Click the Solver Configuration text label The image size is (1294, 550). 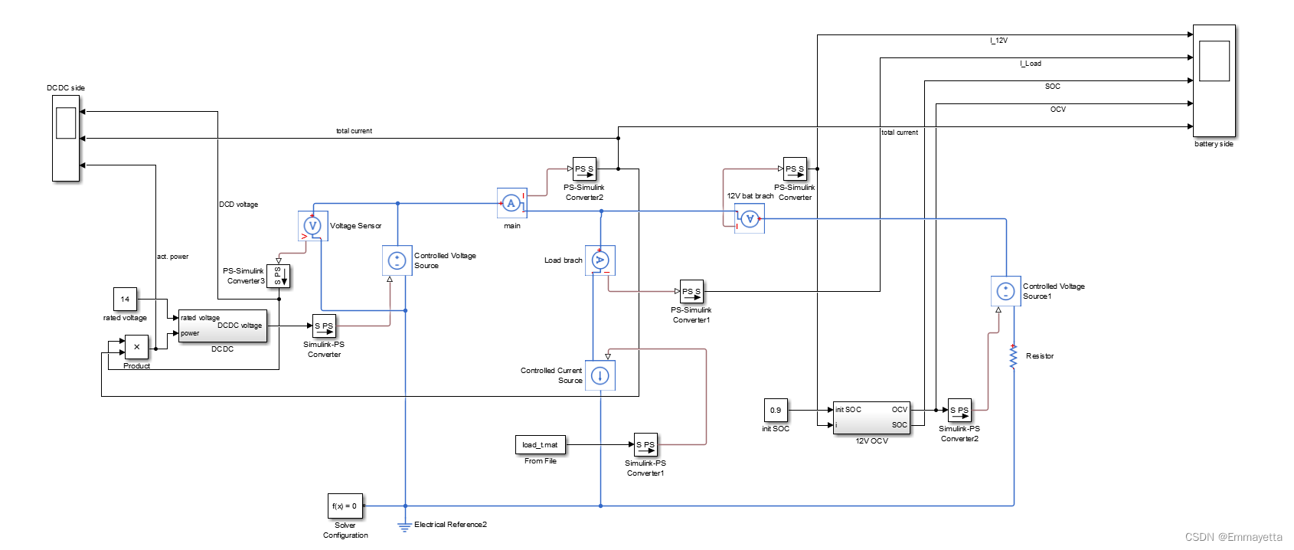point(345,530)
